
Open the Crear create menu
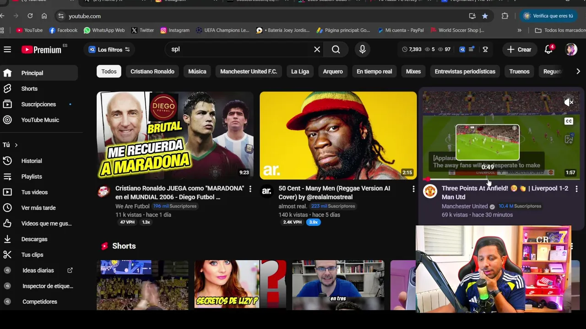[x=519, y=49]
